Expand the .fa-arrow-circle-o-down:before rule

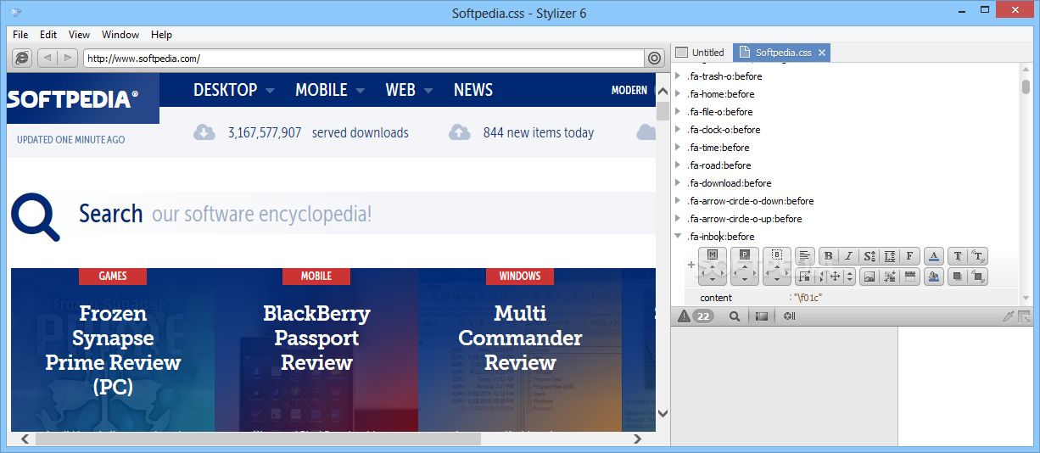(x=678, y=201)
